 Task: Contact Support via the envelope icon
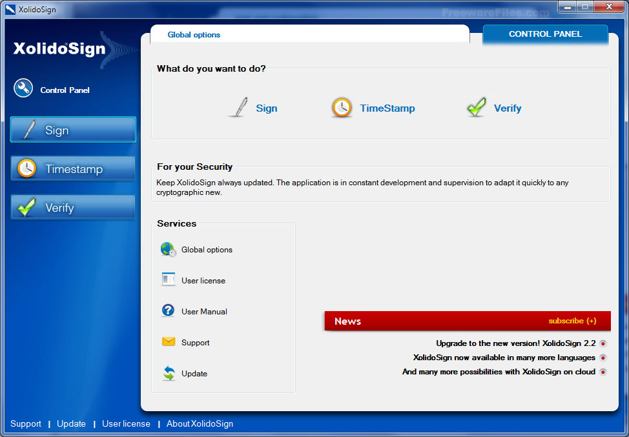168,342
